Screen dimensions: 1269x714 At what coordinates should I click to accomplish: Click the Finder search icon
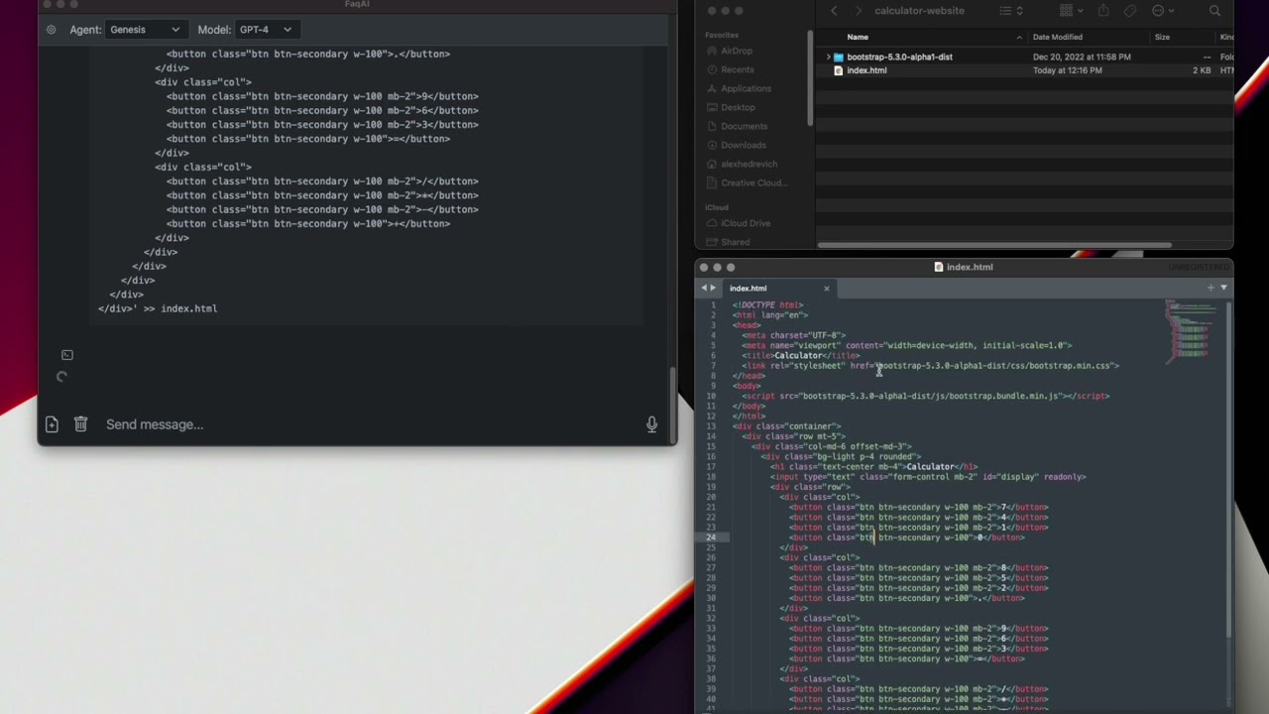point(1214,11)
